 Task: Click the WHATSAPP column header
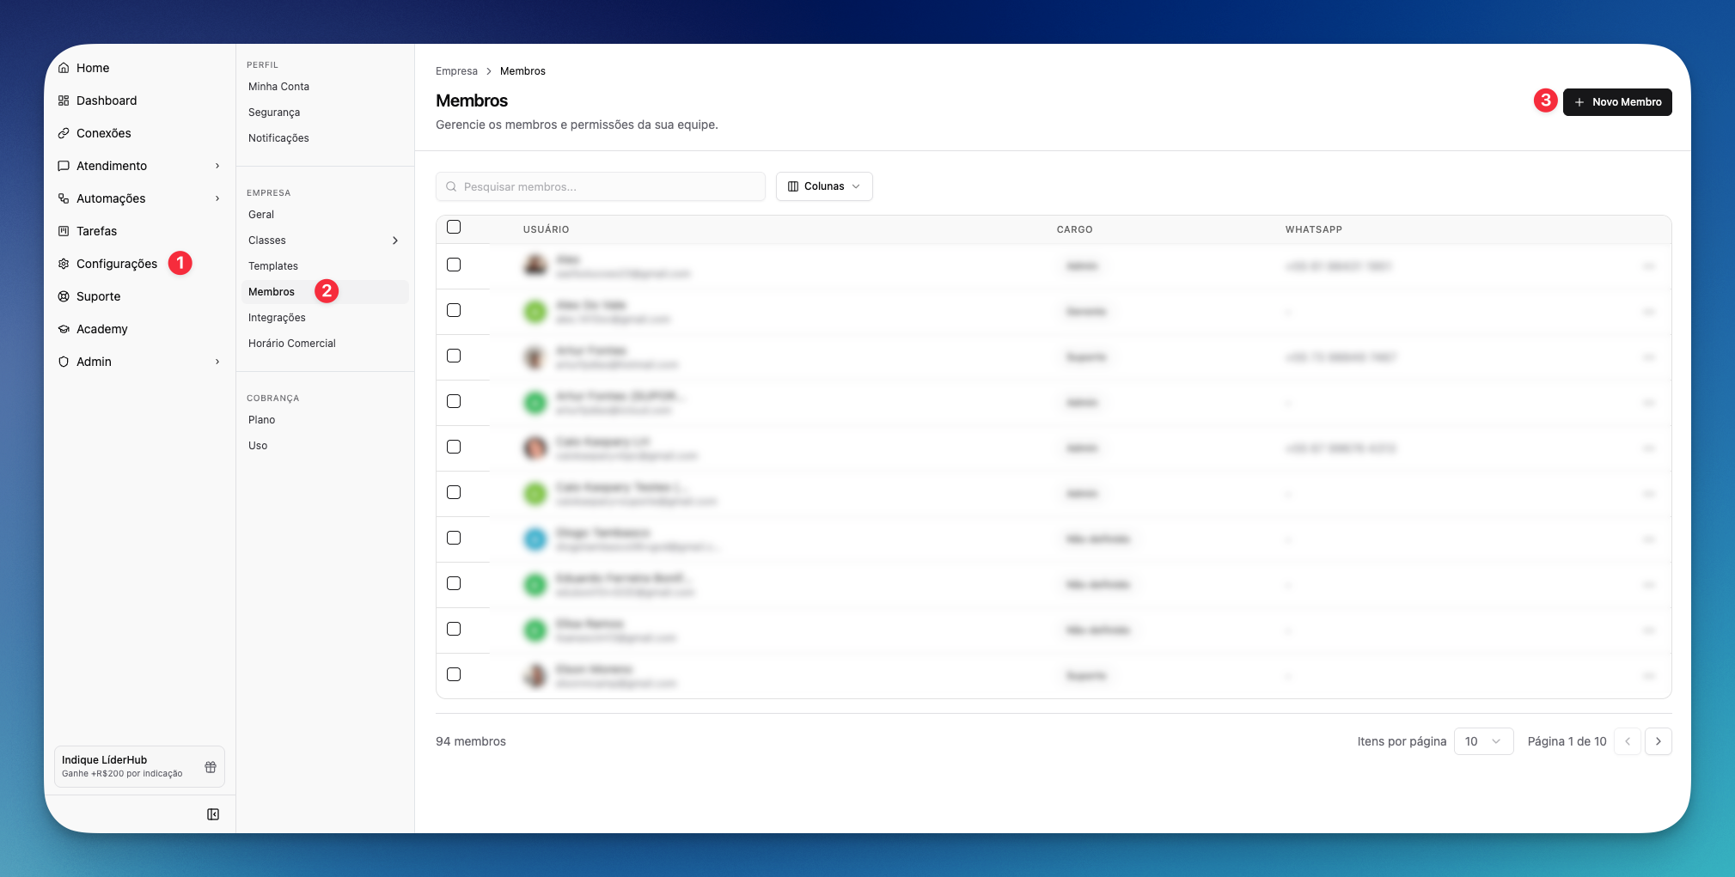pyautogui.click(x=1314, y=229)
